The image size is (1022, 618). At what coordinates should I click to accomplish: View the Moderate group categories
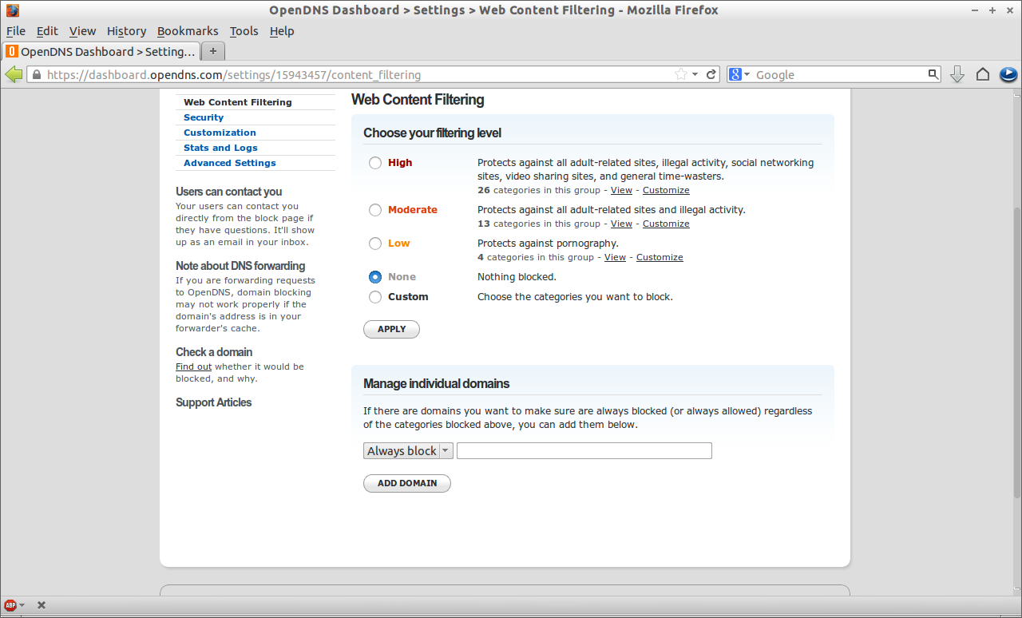pyautogui.click(x=621, y=224)
